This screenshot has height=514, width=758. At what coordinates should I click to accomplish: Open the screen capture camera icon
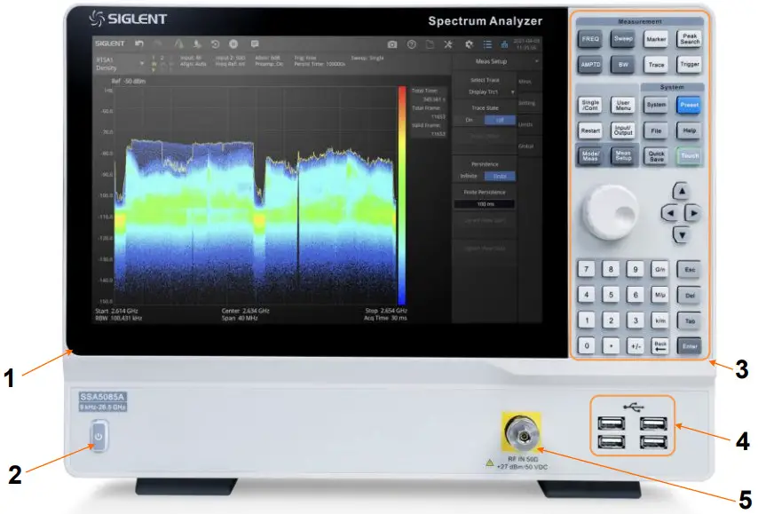[392, 44]
